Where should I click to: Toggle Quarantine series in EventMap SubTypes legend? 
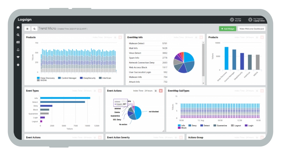click(x=220, y=125)
